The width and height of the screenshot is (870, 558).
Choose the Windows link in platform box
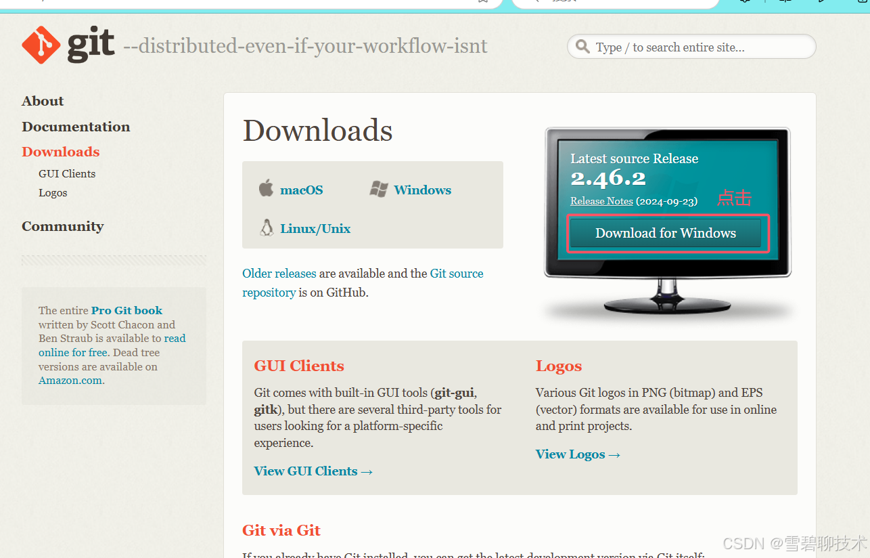423,190
